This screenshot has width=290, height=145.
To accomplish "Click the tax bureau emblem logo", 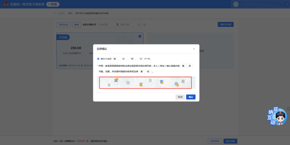I will tap(6, 4).
